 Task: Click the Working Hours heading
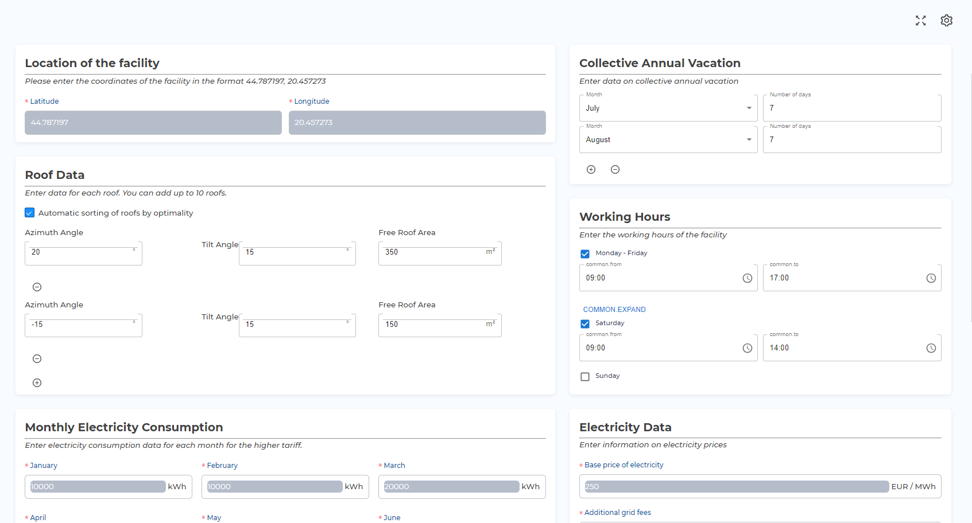point(625,217)
